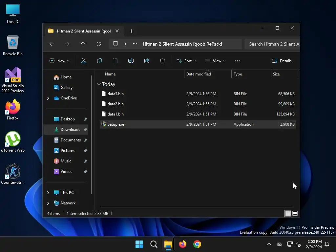Collapse the Today group chevron

point(99,84)
